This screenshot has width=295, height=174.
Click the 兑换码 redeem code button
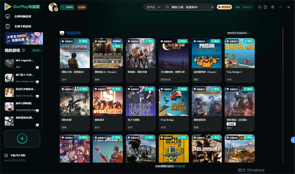[67, 7]
